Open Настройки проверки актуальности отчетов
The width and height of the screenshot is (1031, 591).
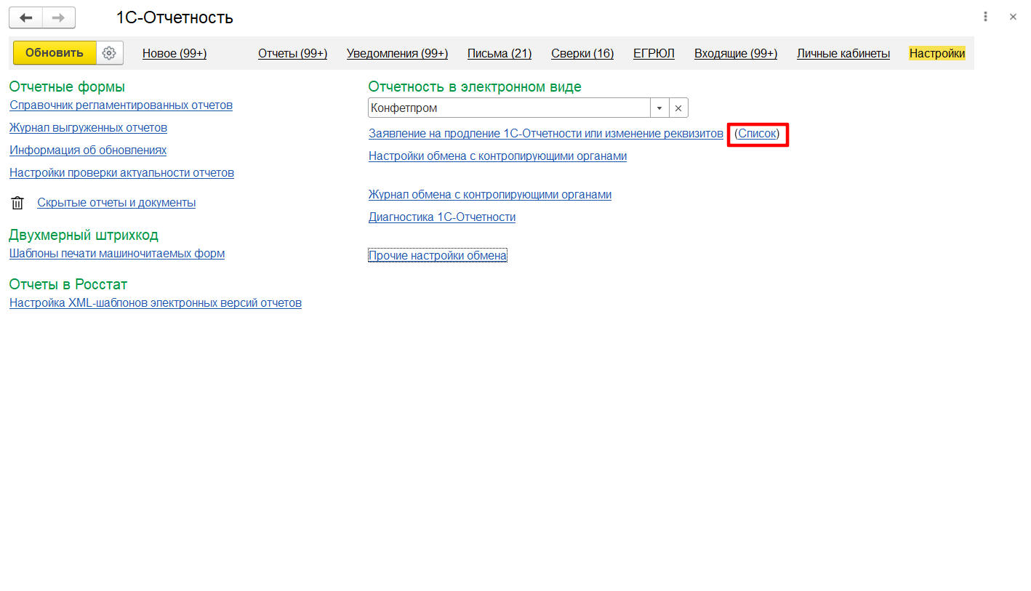coord(121,173)
